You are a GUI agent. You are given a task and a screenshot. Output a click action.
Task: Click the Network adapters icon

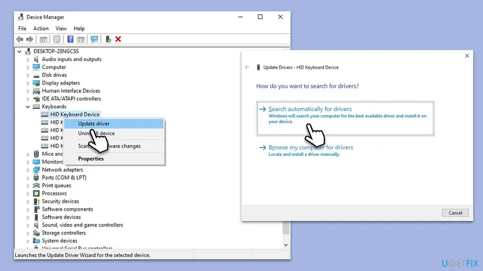click(x=36, y=170)
